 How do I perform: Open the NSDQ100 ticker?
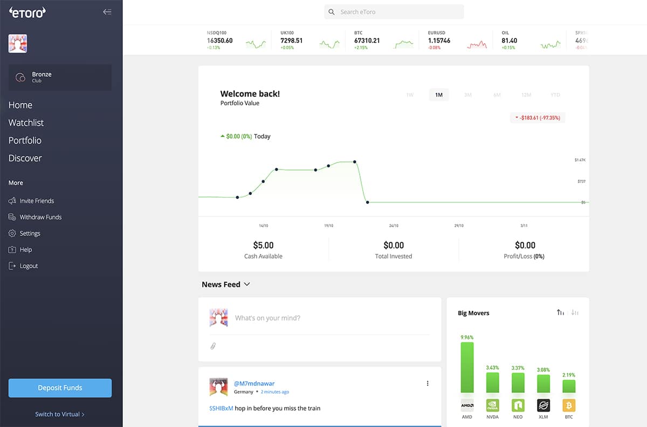pos(237,40)
